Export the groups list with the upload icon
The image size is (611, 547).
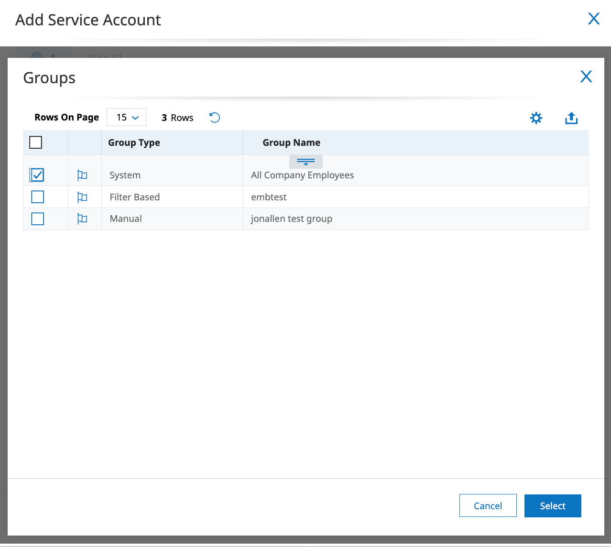(571, 118)
